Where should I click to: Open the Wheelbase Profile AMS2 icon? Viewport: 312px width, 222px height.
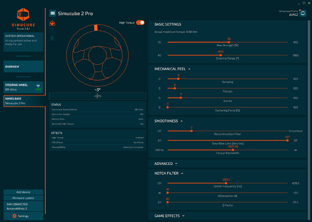click(x=303, y=13)
